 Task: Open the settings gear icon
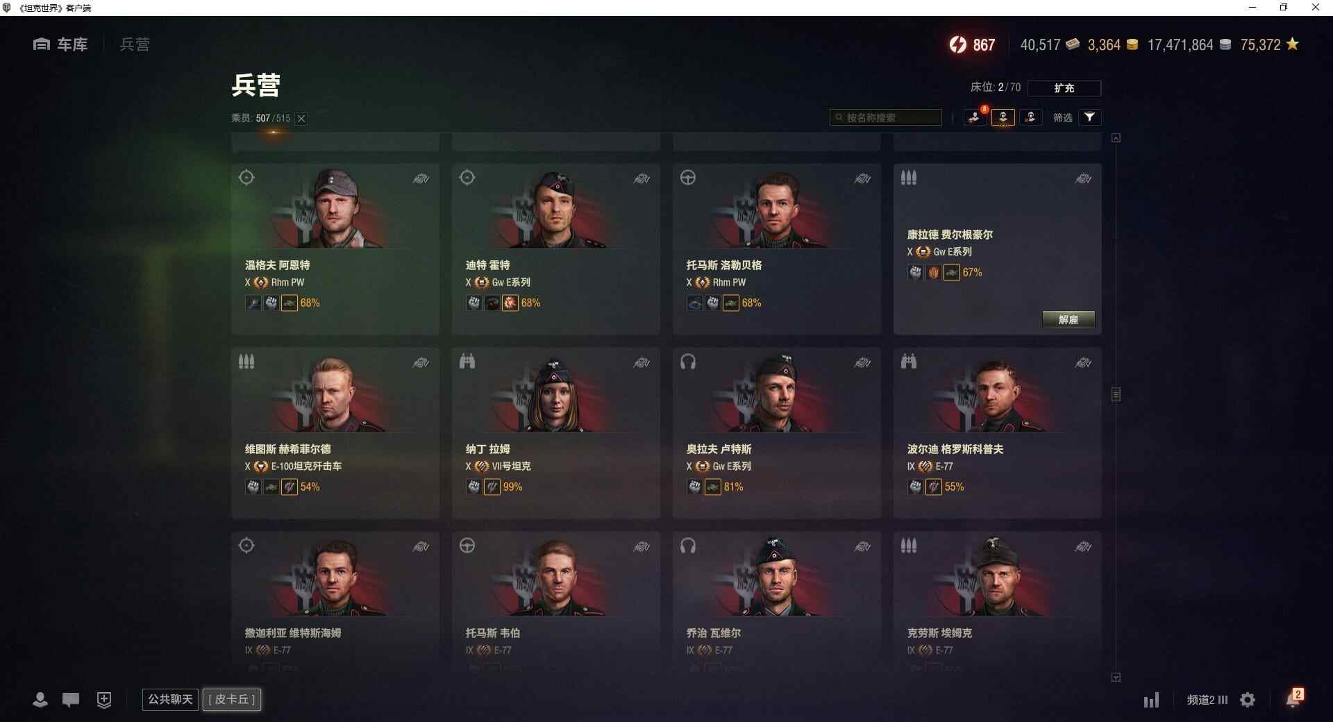coord(1248,700)
